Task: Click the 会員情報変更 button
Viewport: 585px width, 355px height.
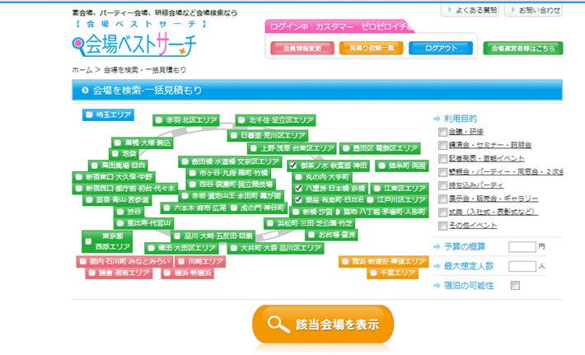Action: tap(302, 48)
